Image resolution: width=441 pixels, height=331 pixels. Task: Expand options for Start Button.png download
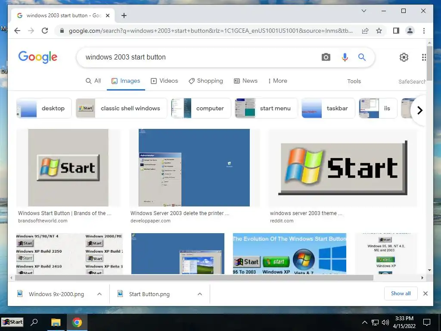click(x=200, y=294)
